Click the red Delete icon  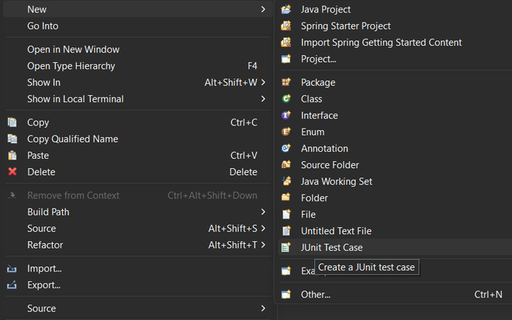pyautogui.click(x=12, y=172)
